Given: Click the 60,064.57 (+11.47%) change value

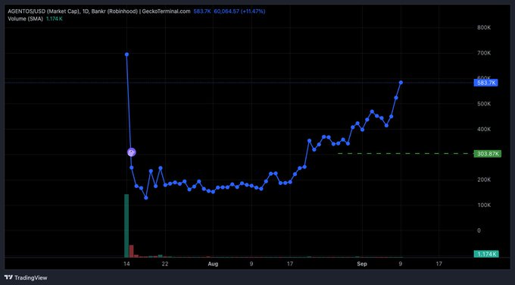Looking at the screenshot, I should point(239,11).
